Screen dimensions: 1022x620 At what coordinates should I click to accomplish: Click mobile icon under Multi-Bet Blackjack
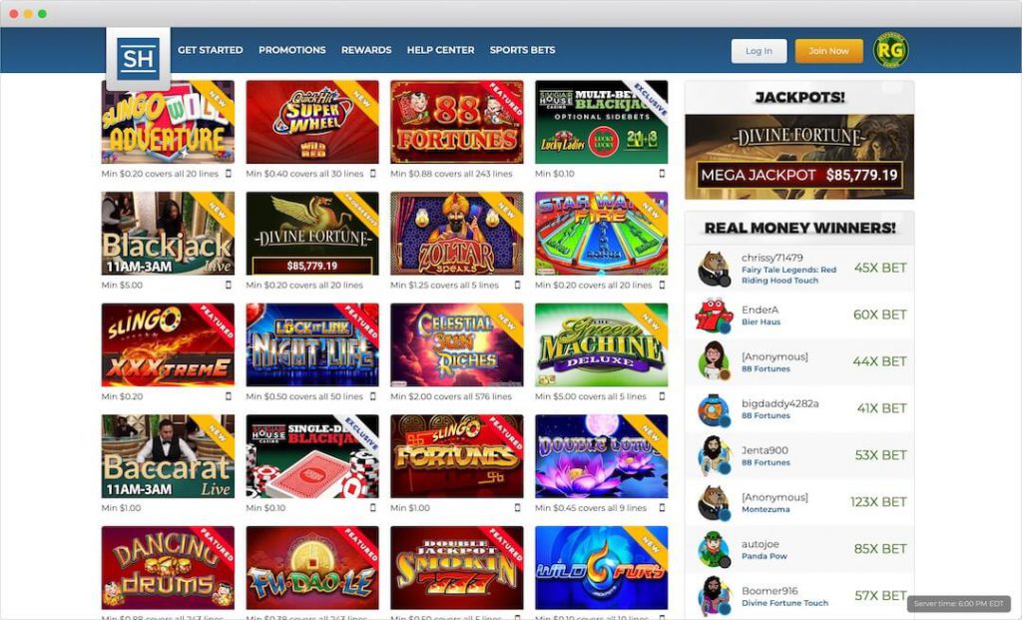[x=663, y=174]
